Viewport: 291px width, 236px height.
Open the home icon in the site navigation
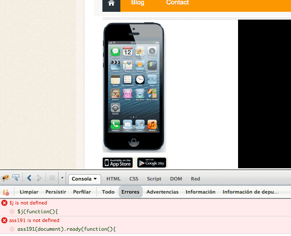(111, 4)
